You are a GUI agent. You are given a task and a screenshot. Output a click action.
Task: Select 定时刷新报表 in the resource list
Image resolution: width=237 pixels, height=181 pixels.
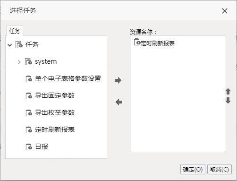[158, 43]
